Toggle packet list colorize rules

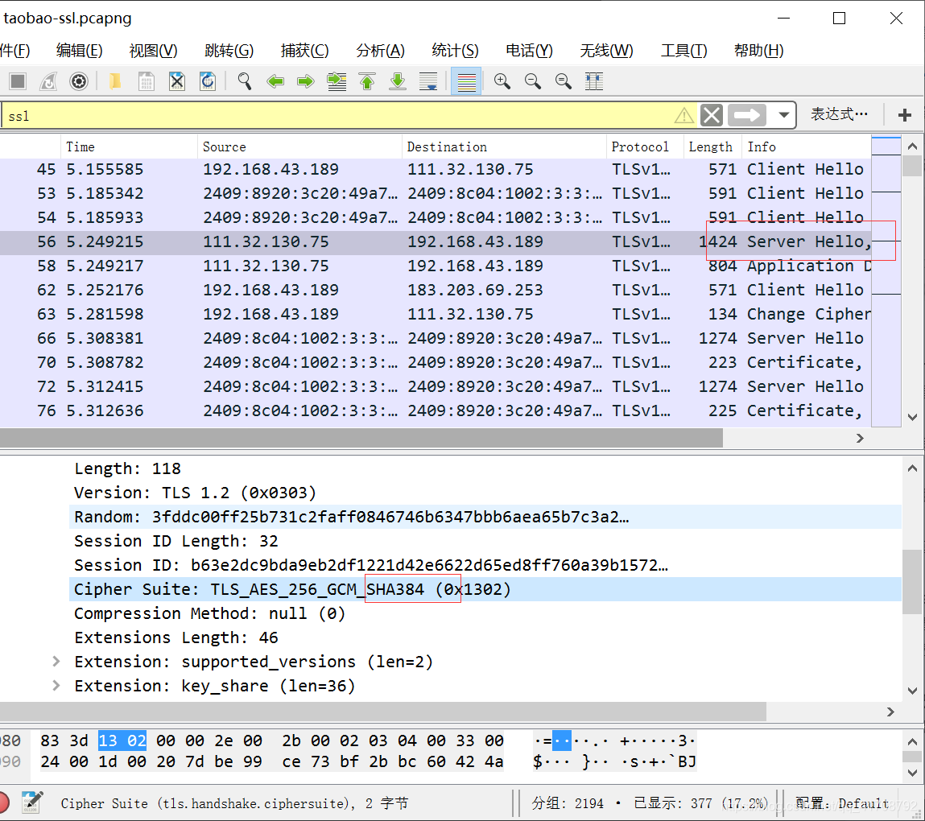466,80
